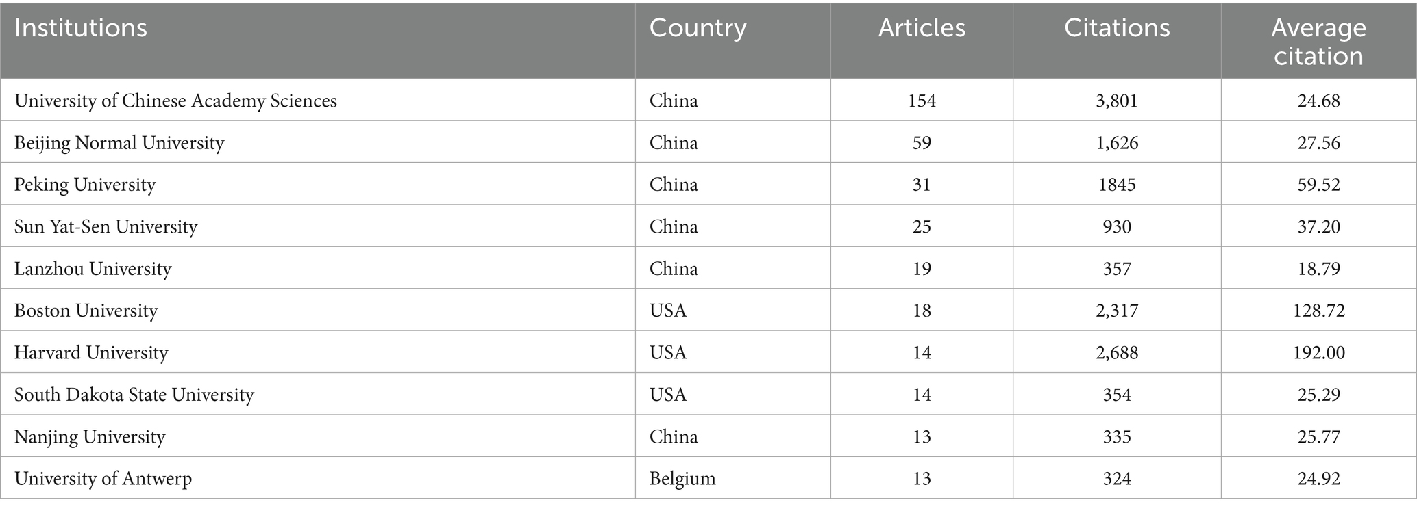Select South Dakota State University cell
The width and height of the screenshot is (1417, 511).
(x=134, y=395)
